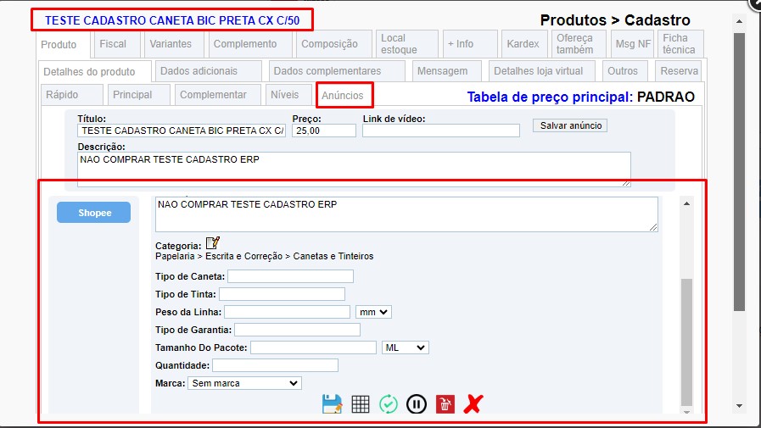Image resolution: width=761 pixels, height=428 pixels.
Task: Open the Dados adicionais tab
Action: (x=208, y=71)
